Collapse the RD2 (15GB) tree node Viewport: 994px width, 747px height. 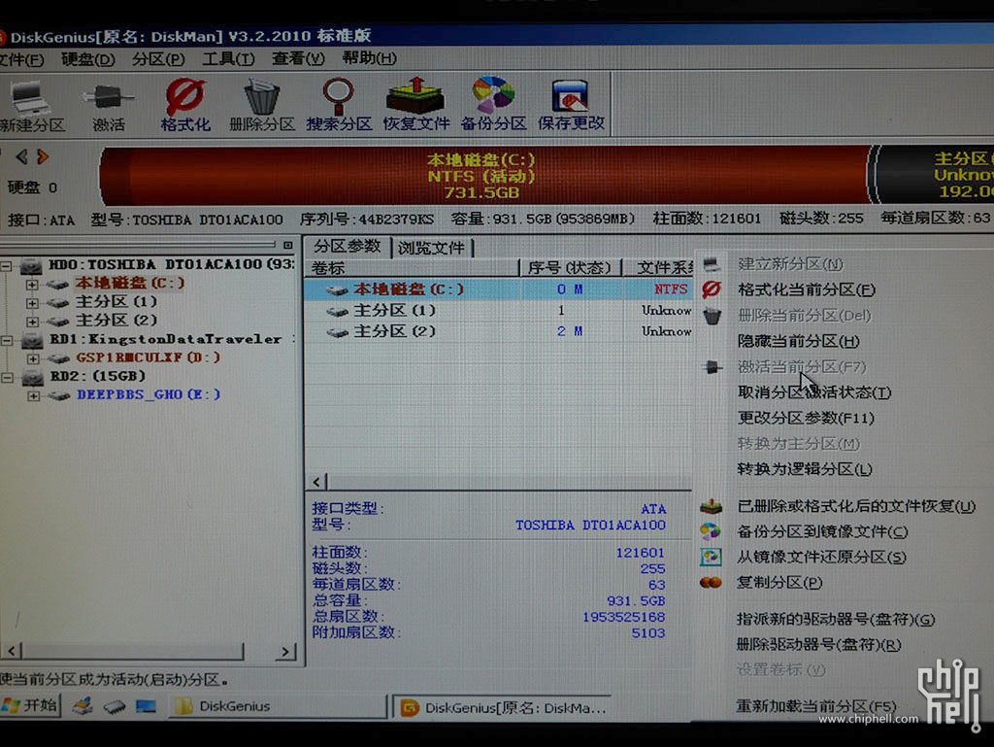coord(7,378)
